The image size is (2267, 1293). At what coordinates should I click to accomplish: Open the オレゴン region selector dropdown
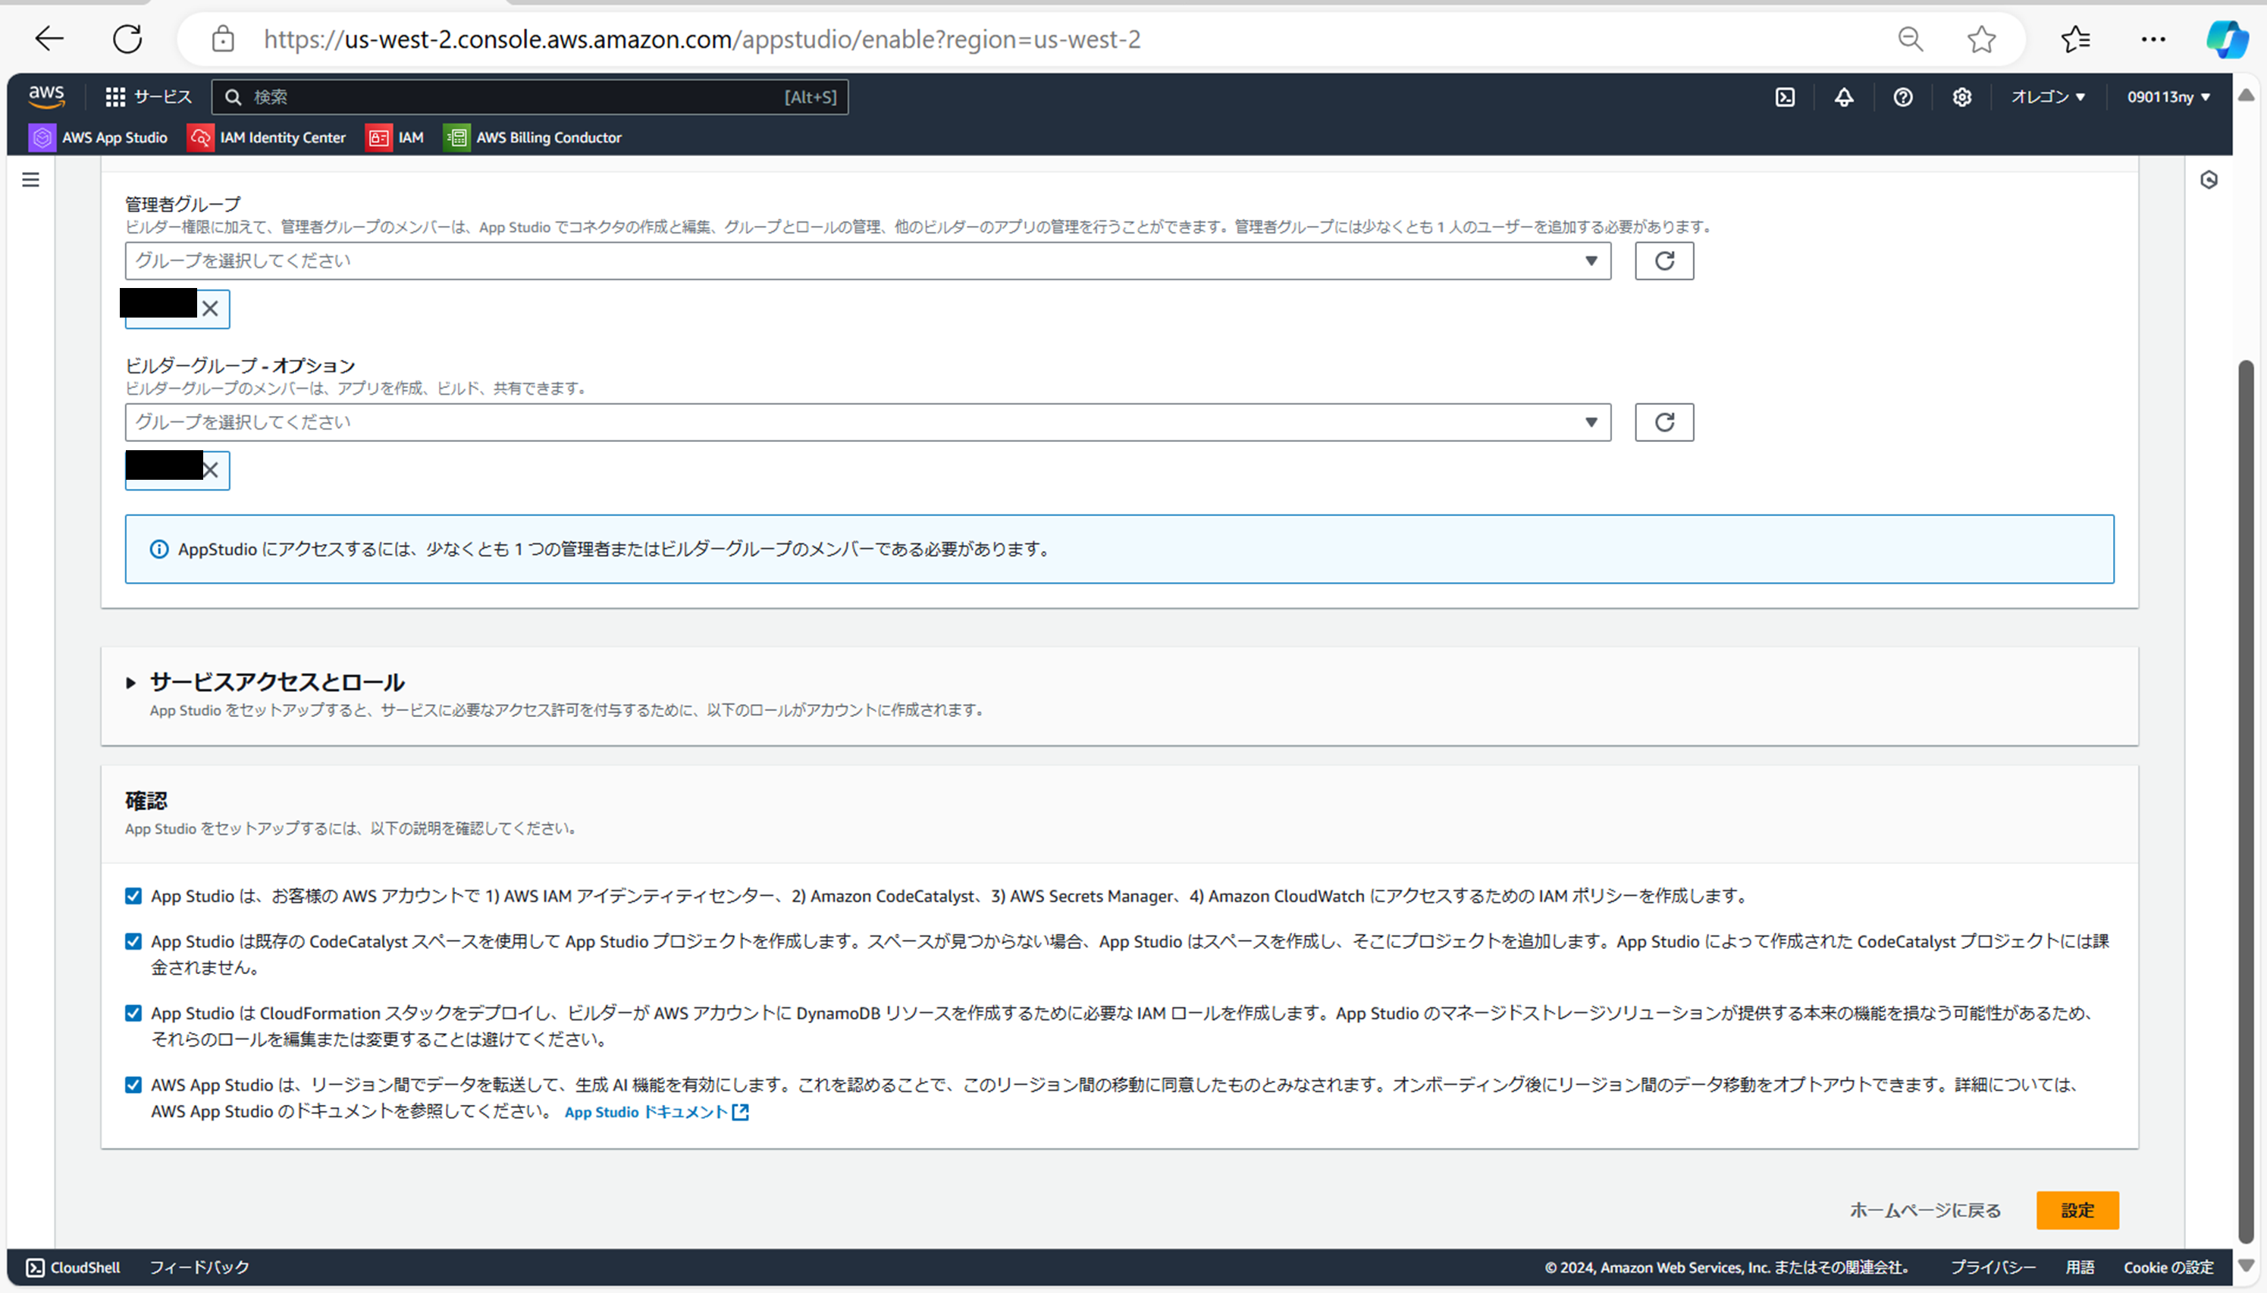2048,97
